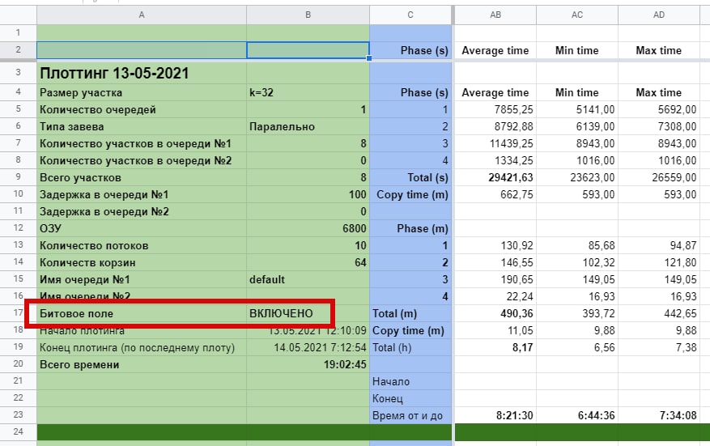Click the '6800' value cell
Screen dimensions: 710x446
pos(308,228)
